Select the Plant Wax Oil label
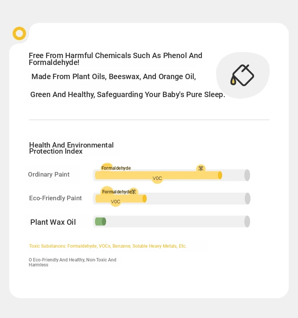Image resolution: width=298 pixels, height=318 pixels. click(x=53, y=222)
